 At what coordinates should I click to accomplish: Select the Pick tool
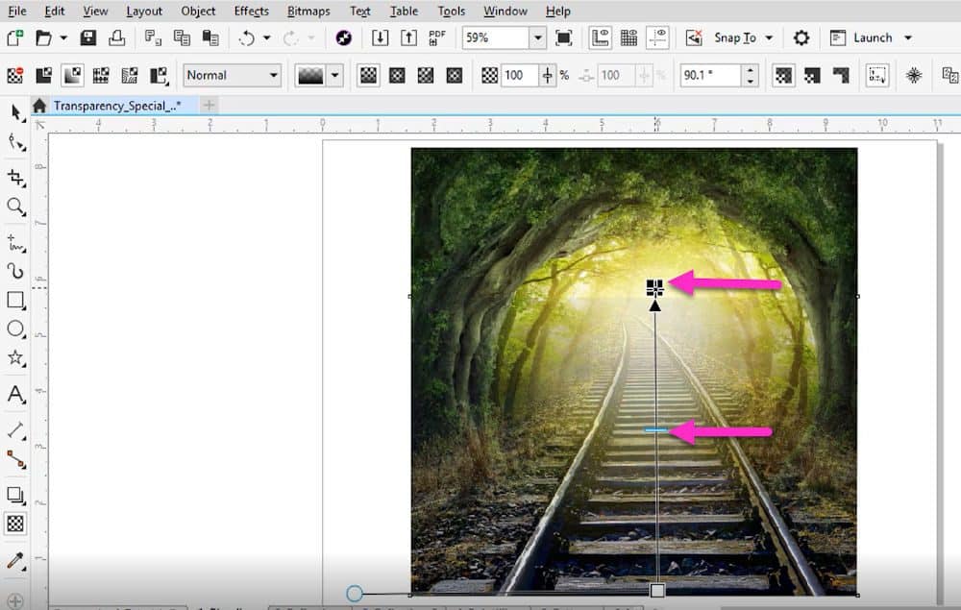[x=15, y=111]
